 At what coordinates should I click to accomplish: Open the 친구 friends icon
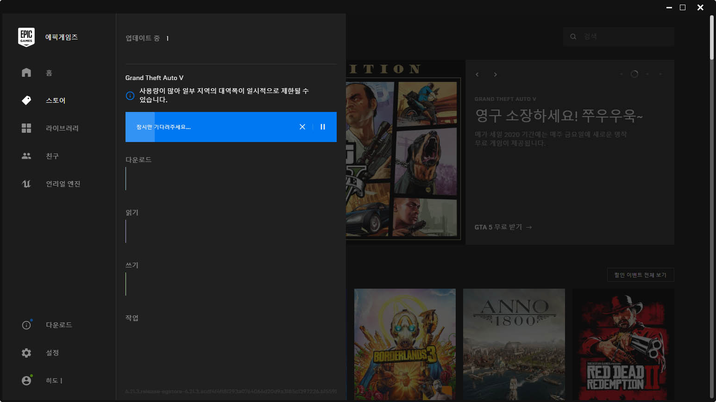point(26,156)
